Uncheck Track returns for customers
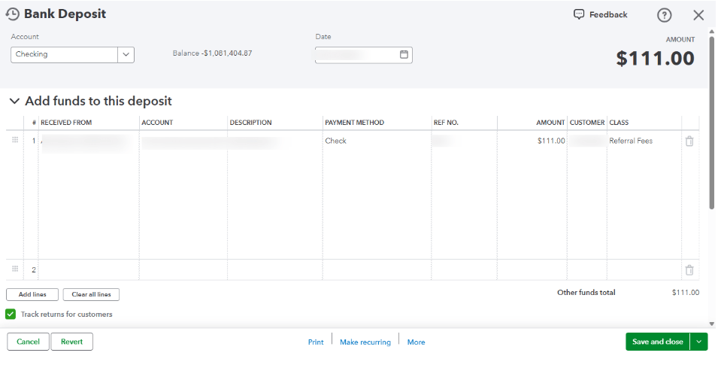Screen dimensions: 718x374 point(11,314)
